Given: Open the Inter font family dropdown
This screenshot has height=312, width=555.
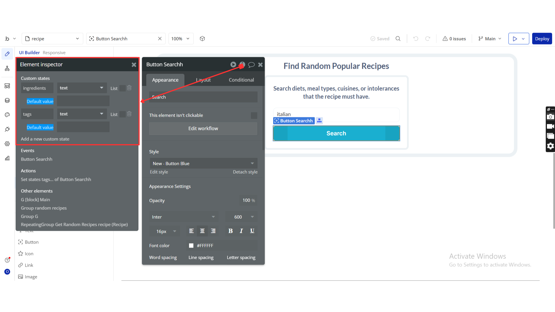Looking at the screenshot, I should click(x=183, y=217).
